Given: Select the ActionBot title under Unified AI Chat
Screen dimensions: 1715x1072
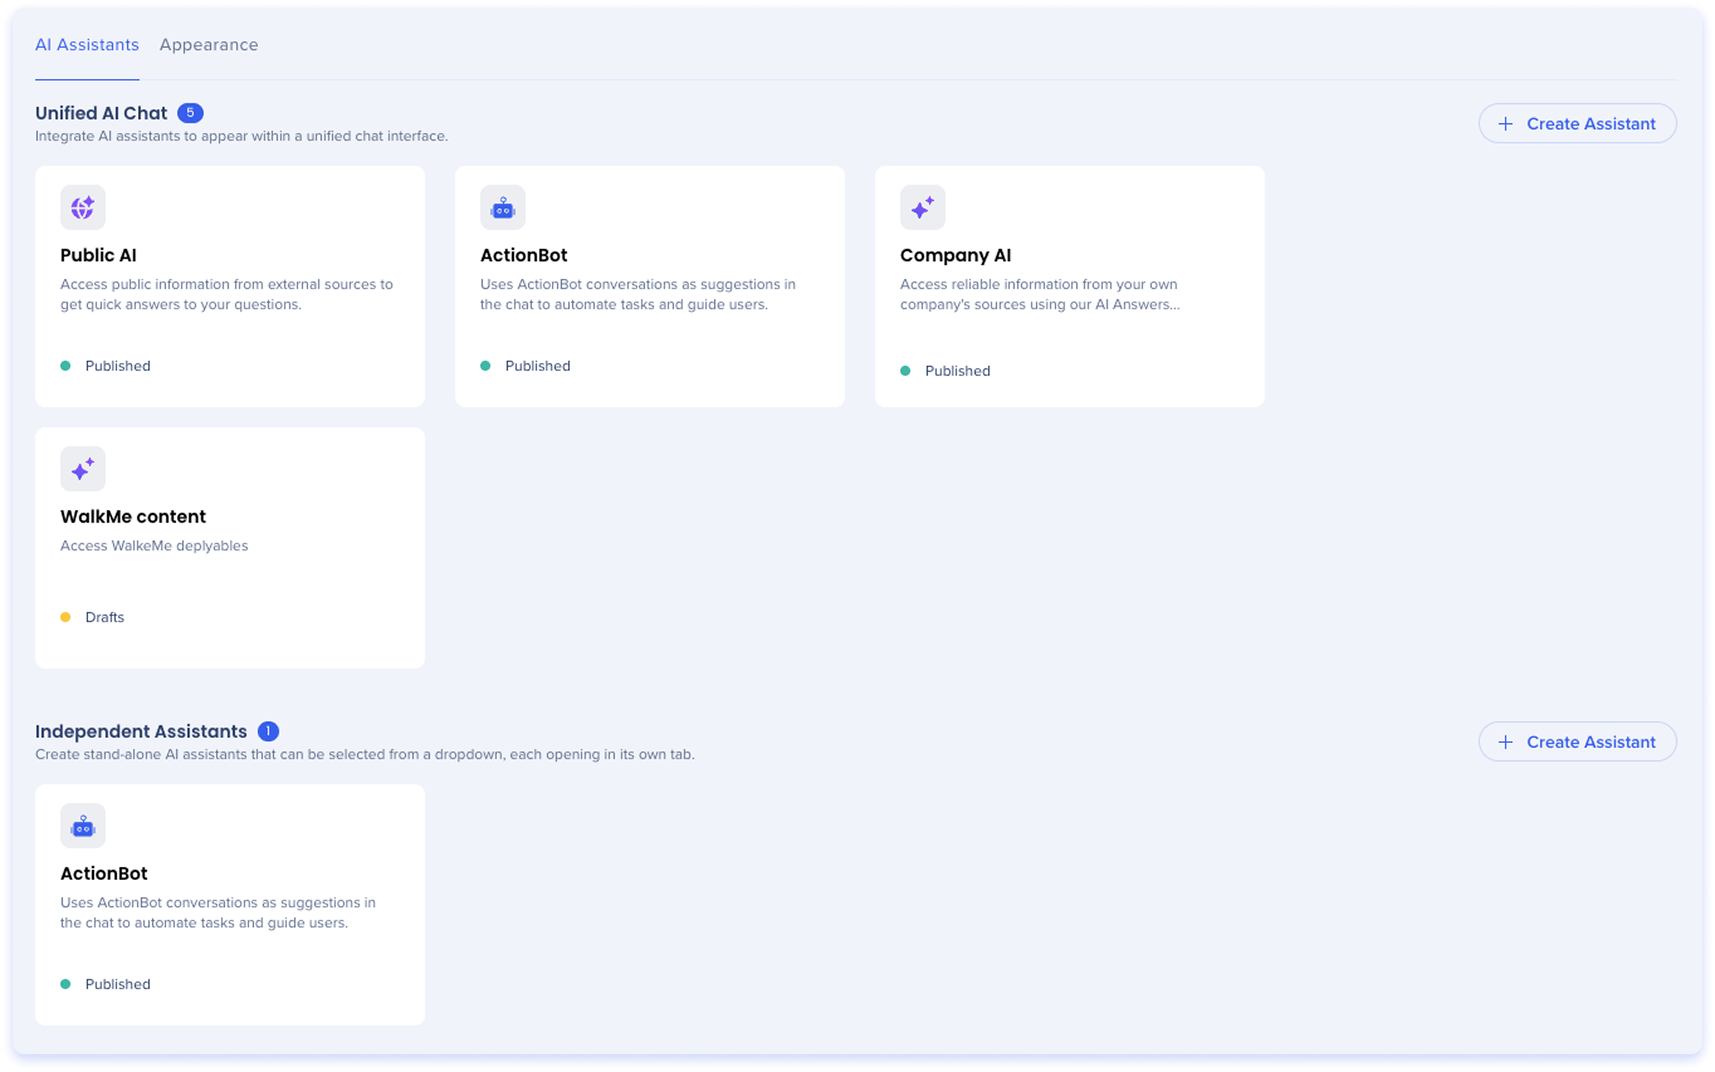Looking at the screenshot, I should [523, 255].
